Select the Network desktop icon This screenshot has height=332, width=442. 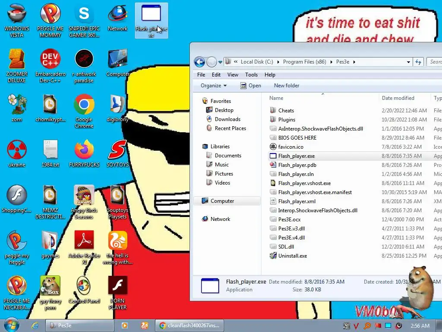[117, 17]
